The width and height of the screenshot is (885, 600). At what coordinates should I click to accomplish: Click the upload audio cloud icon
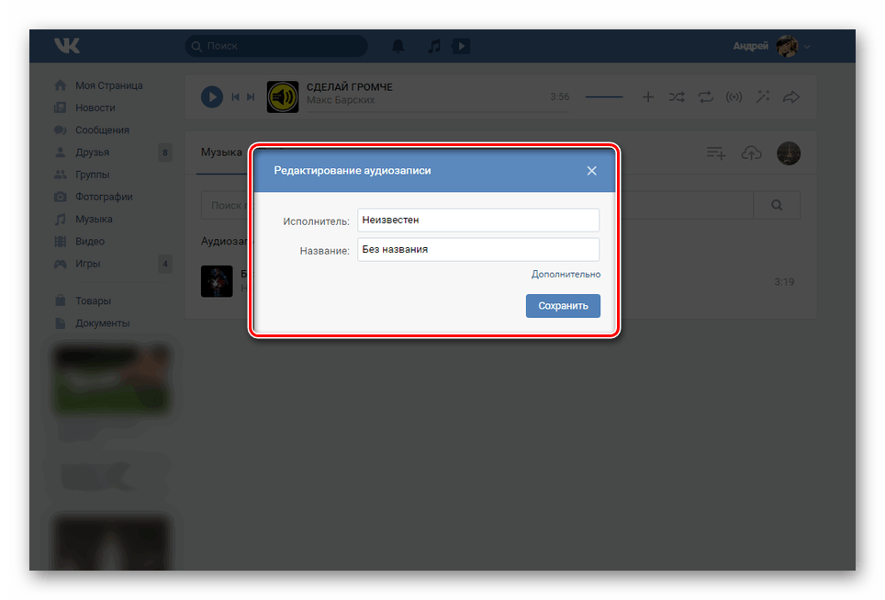coord(751,153)
